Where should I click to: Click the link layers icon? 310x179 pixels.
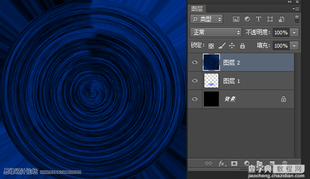tap(209, 163)
